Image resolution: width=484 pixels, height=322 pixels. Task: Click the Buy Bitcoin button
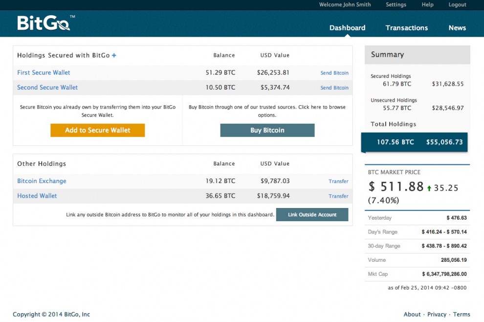coord(267,130)
